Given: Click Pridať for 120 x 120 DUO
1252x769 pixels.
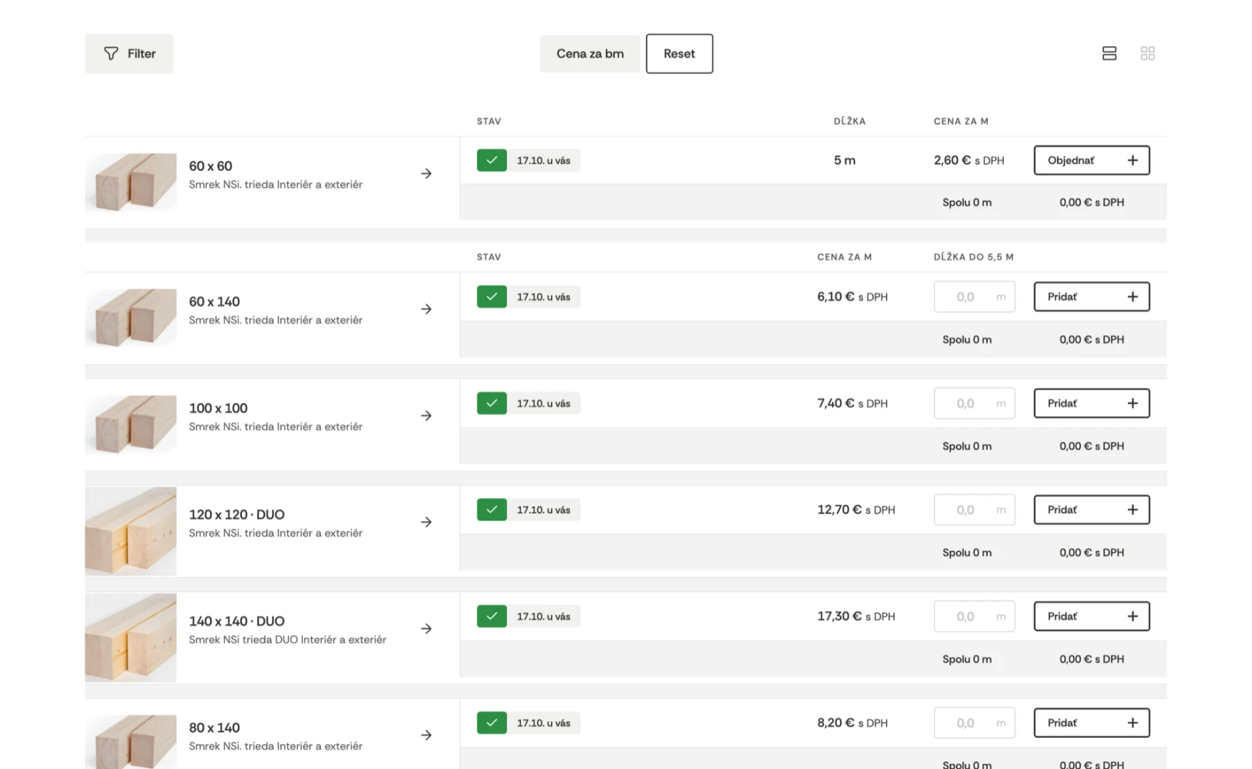Looking at the screenshot, I should pyautogui.click(x=1091, y=510).
